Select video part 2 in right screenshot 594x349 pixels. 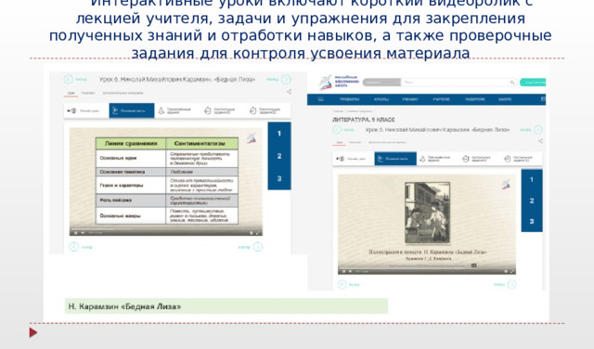(532, 200)
